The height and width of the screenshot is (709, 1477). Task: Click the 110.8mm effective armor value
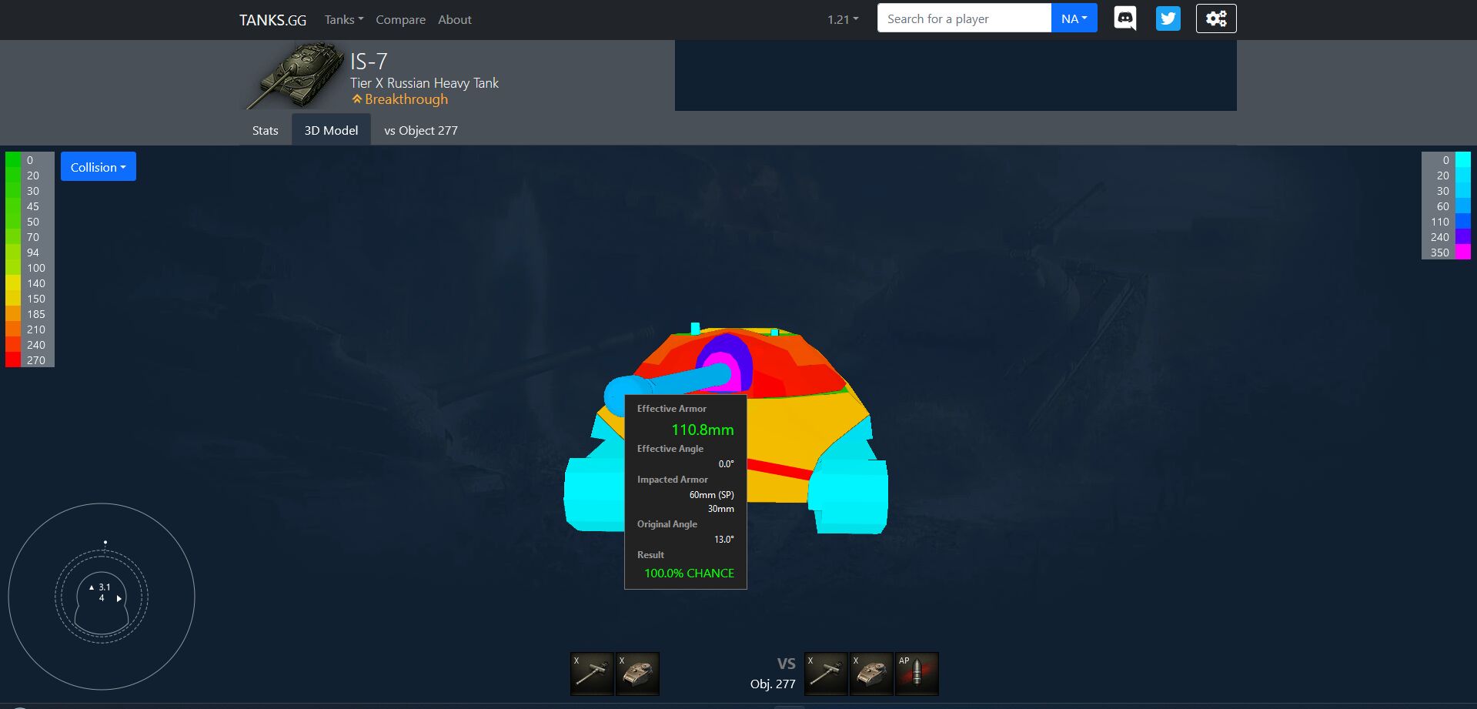click(x=703, y=430)
